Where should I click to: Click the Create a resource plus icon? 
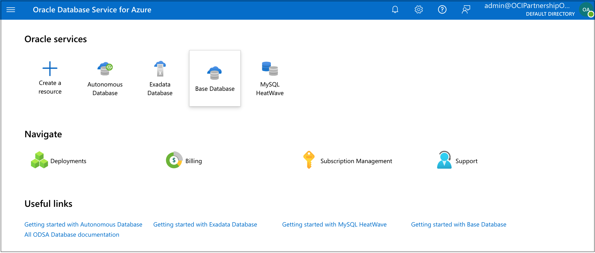point(50,68)
